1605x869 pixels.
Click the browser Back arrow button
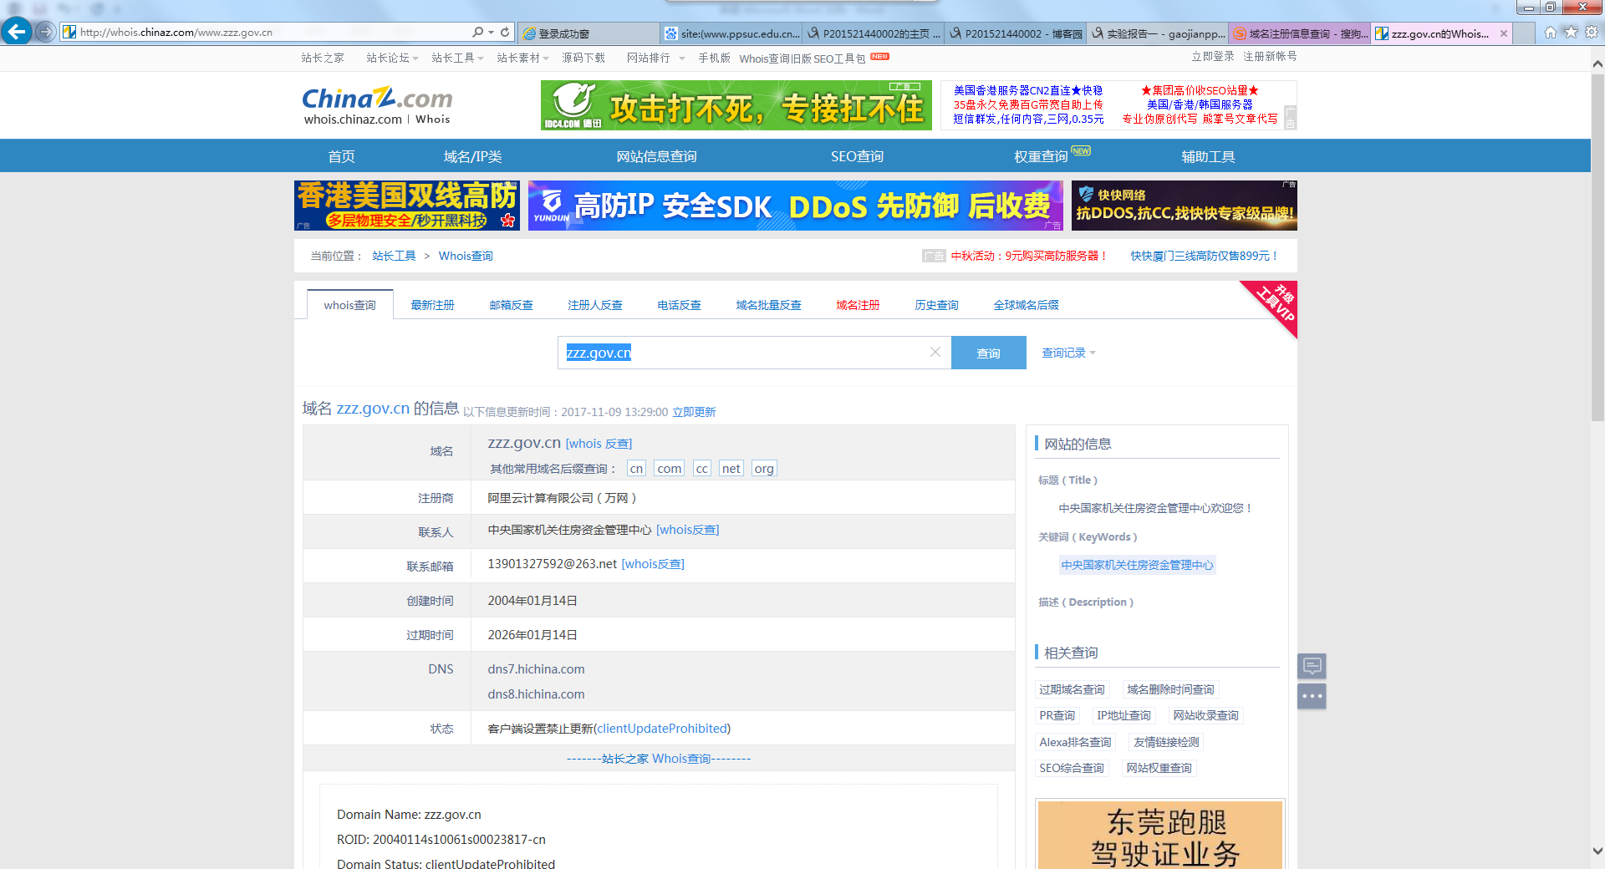(16, 32)
